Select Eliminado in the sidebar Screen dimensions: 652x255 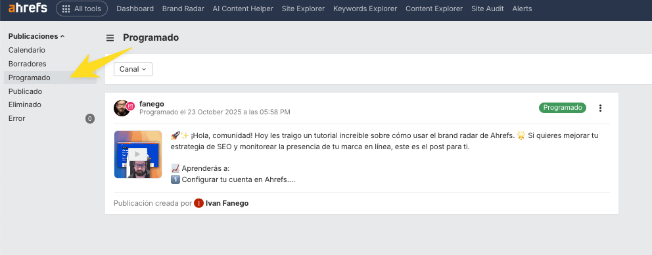pyautogui.click(x=24, y=105)
